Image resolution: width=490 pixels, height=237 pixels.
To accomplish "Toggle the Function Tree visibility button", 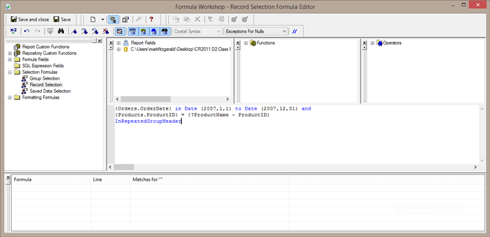I will 144,31.
